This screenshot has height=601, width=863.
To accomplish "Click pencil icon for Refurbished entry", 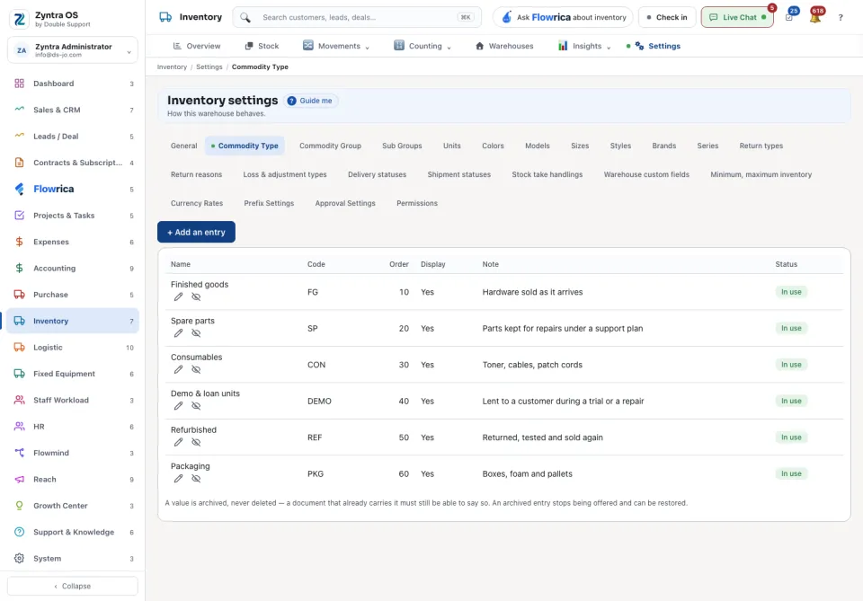I will coord(178,442).
